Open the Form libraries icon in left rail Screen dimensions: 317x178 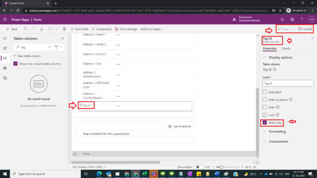point(5,78)
